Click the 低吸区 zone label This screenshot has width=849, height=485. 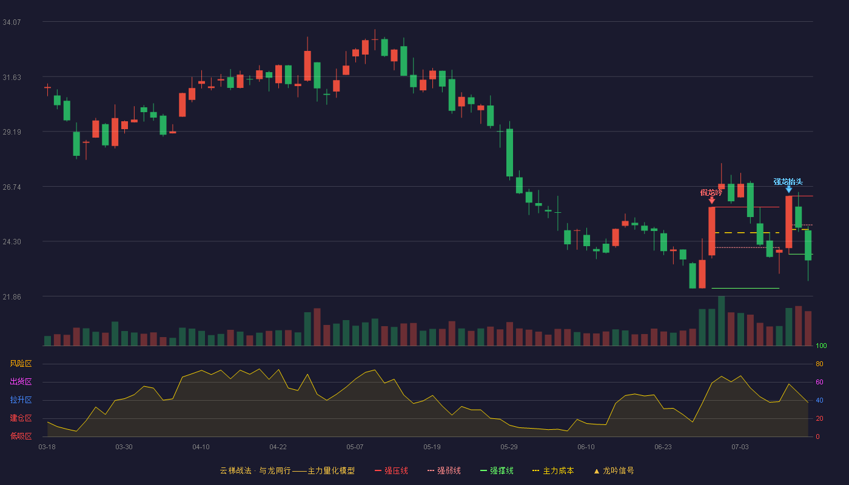(x=21, y=436)
